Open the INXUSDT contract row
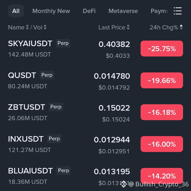Viewport: 191px width, 191px height. [95, 144]
